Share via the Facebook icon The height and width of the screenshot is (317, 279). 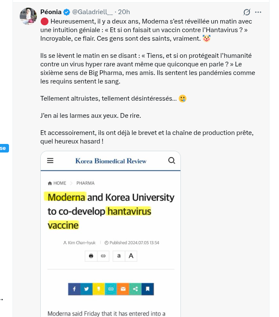click(74, 289)
